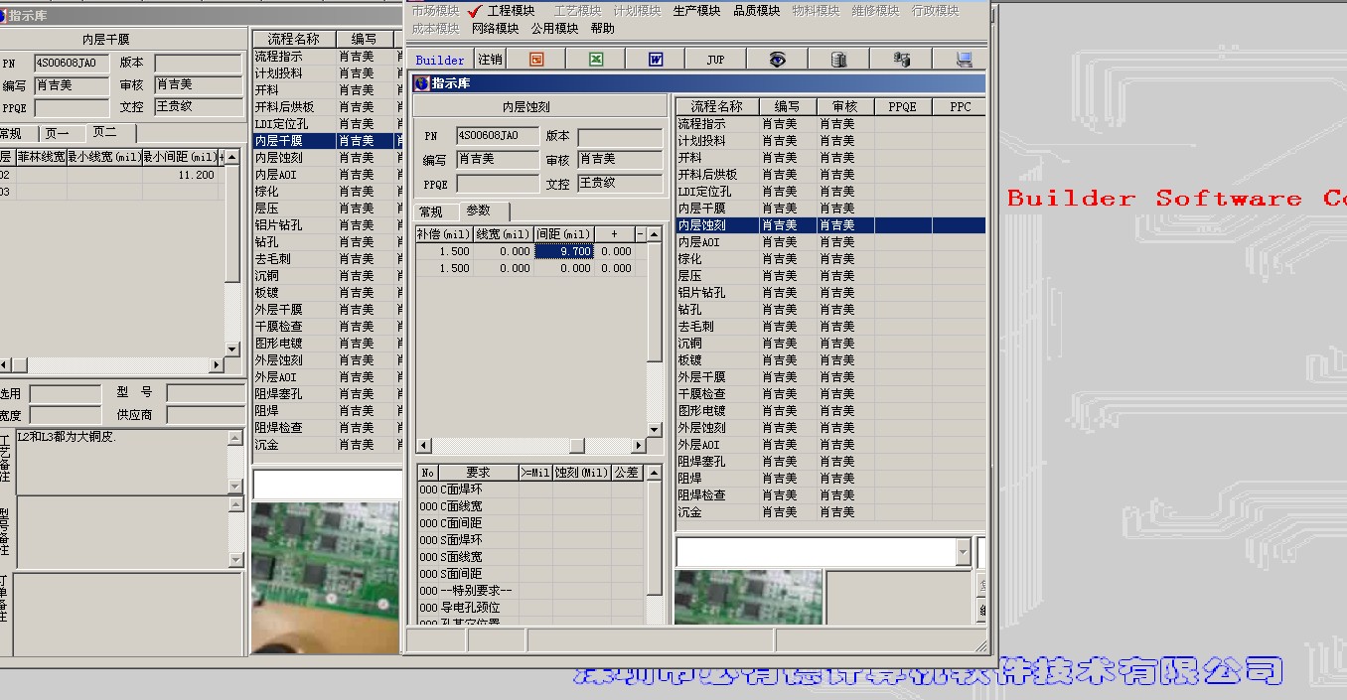
Task: Open the 网络模块 menu
Action: click(x=495, y=29)
